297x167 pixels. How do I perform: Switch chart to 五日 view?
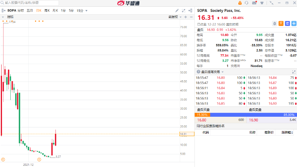coord(30,11)
